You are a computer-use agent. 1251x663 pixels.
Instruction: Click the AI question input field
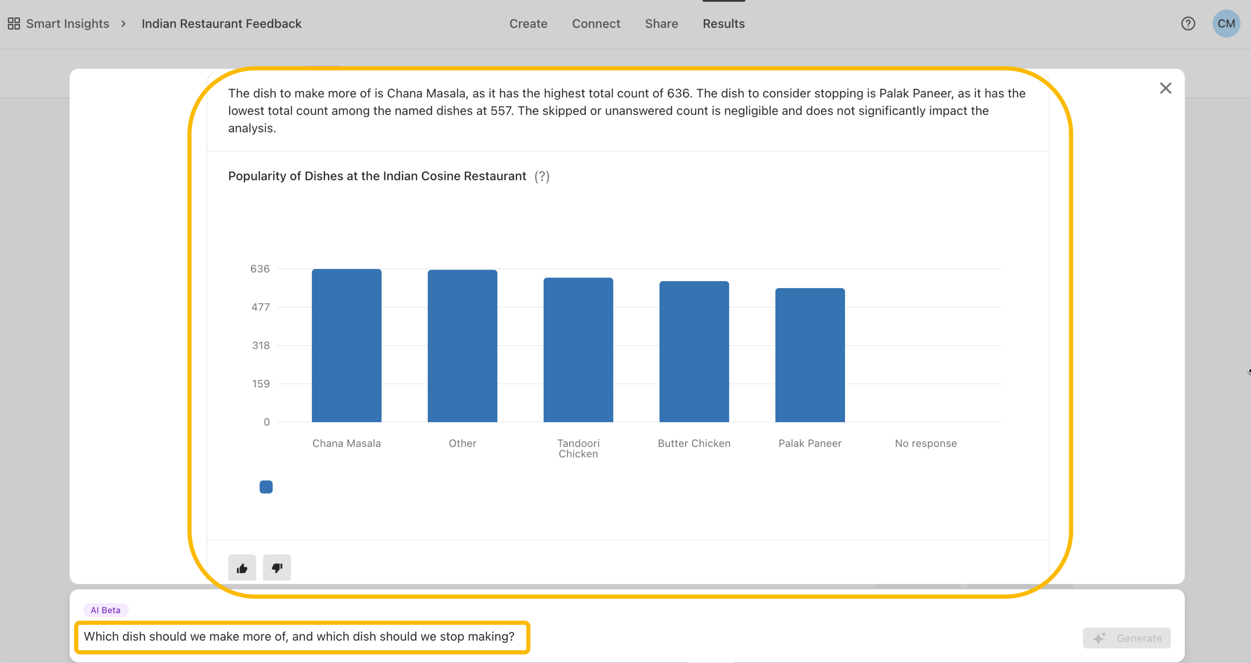[x=301, y=637]
